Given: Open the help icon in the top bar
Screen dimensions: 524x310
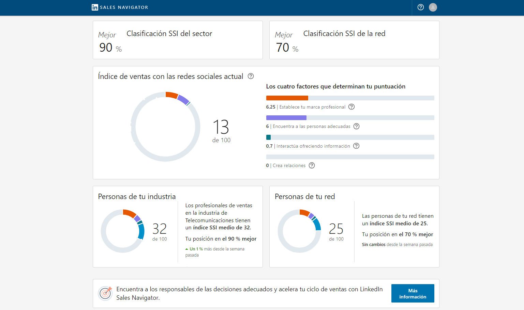Looking at the screenshot, I should pyautogui.click(x=421, y=7).
